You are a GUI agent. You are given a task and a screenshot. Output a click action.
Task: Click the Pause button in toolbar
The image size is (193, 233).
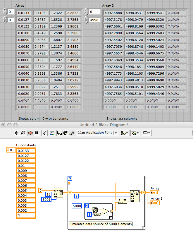pos(37,133)
